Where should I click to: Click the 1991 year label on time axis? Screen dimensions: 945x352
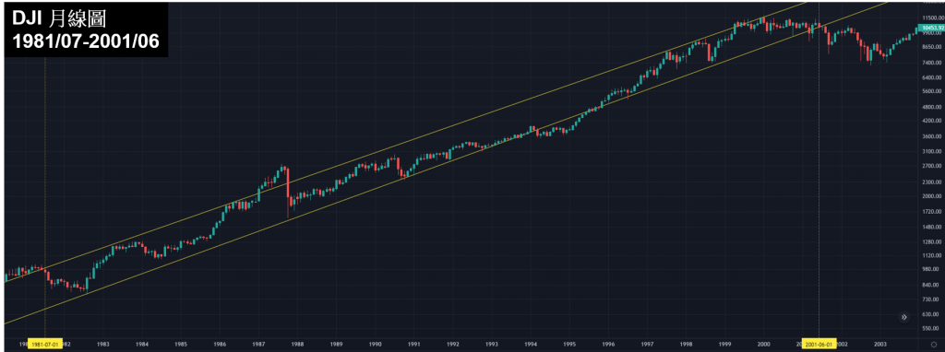pos(413,345)
